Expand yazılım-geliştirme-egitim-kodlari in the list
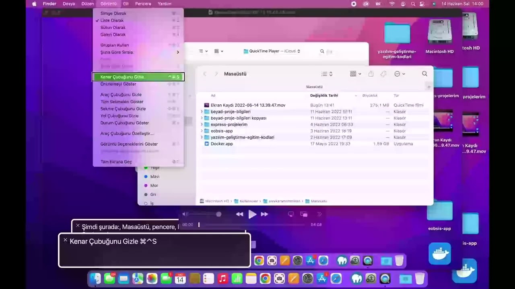Image resolution: width=515 pixels, height=289 pixels. coord(202,137)
